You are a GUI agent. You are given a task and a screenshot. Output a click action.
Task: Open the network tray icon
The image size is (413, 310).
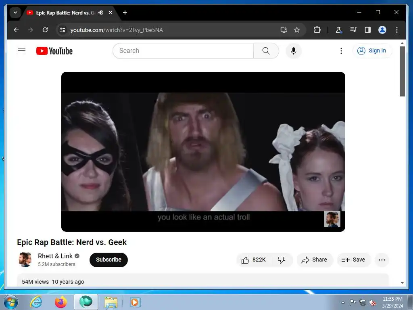coord(363,302)
